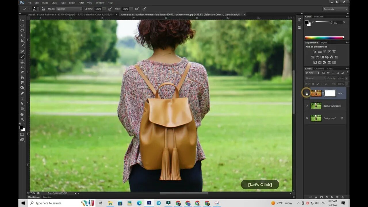Select the Path Selection tool
368x207 pixels.
tap(22, 103)
